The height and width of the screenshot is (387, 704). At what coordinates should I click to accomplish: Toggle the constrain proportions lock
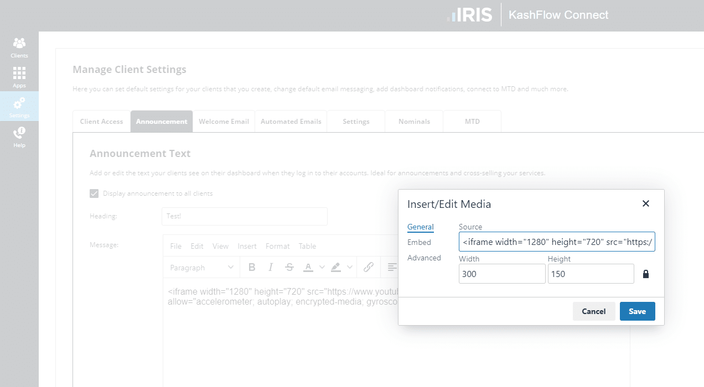point(645,274)
